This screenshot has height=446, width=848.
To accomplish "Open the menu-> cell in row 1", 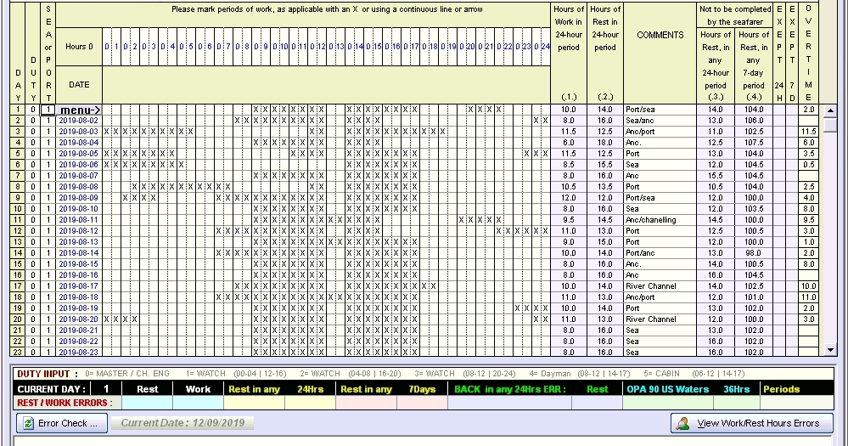I will 79,110.
